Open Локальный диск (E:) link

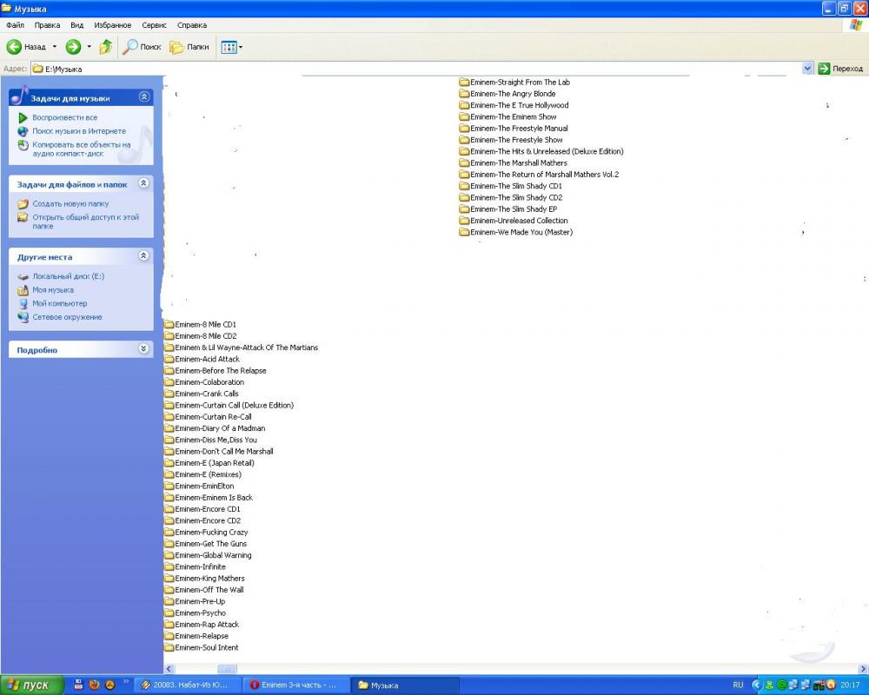[68, 276]
